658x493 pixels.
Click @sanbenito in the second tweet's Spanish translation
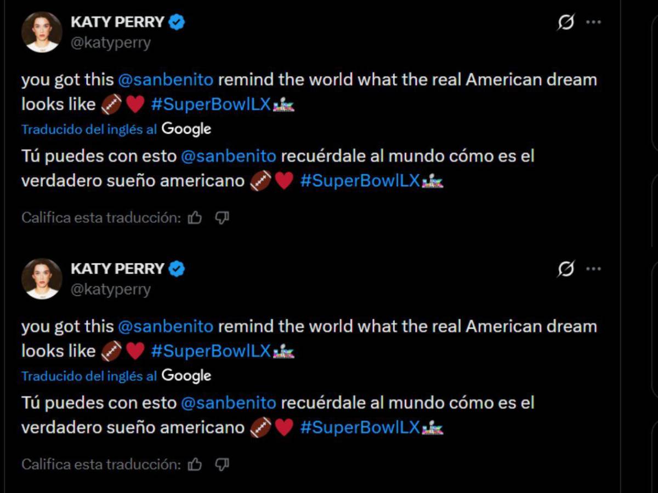[x=228, y=403]
